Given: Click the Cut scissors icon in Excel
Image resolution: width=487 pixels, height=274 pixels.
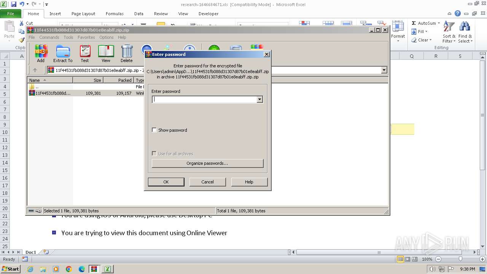Looking at the screenshot, I should [21, 23].
